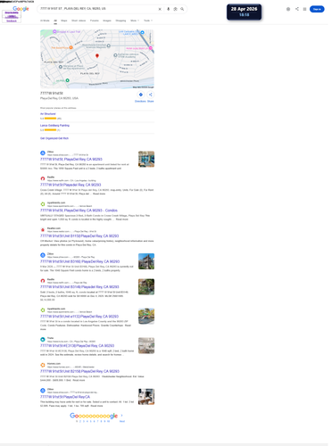Start voice search via microphone icon
This screenshot has height=446, width=332.
(168, 9)
